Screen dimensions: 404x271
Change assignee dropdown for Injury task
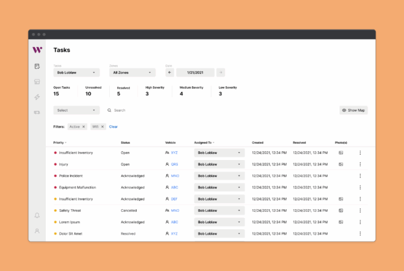pyautogui.click(x=220, y=164)
